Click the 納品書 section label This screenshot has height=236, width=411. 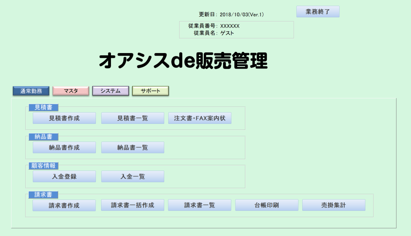coord(43,137)
